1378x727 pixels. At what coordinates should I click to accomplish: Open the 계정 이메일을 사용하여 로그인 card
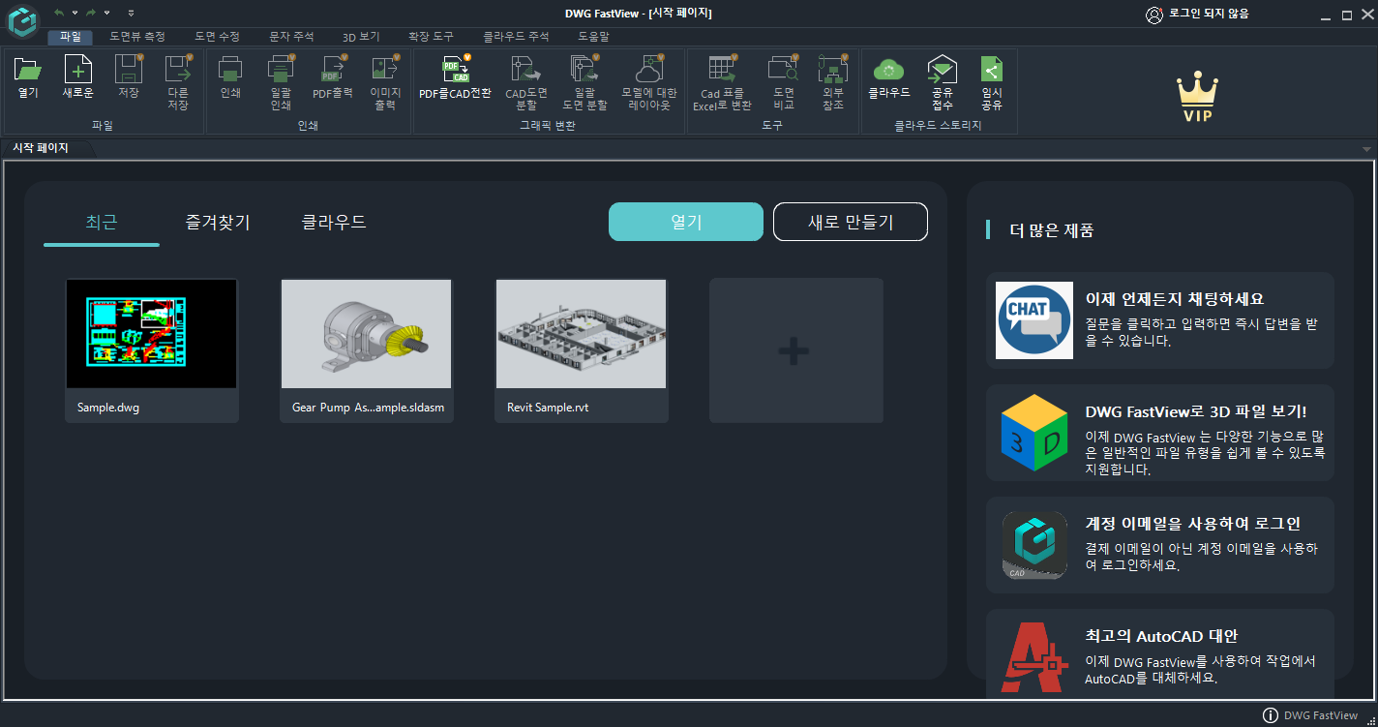1160,545
